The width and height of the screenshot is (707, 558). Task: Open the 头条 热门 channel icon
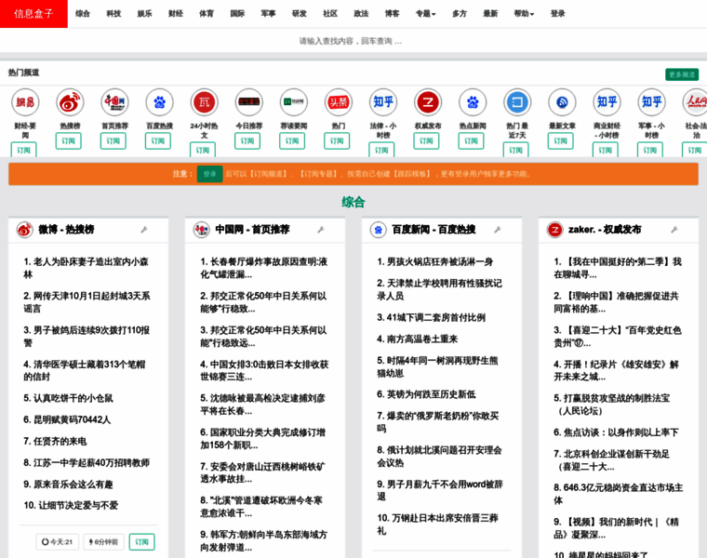[339, 102]
